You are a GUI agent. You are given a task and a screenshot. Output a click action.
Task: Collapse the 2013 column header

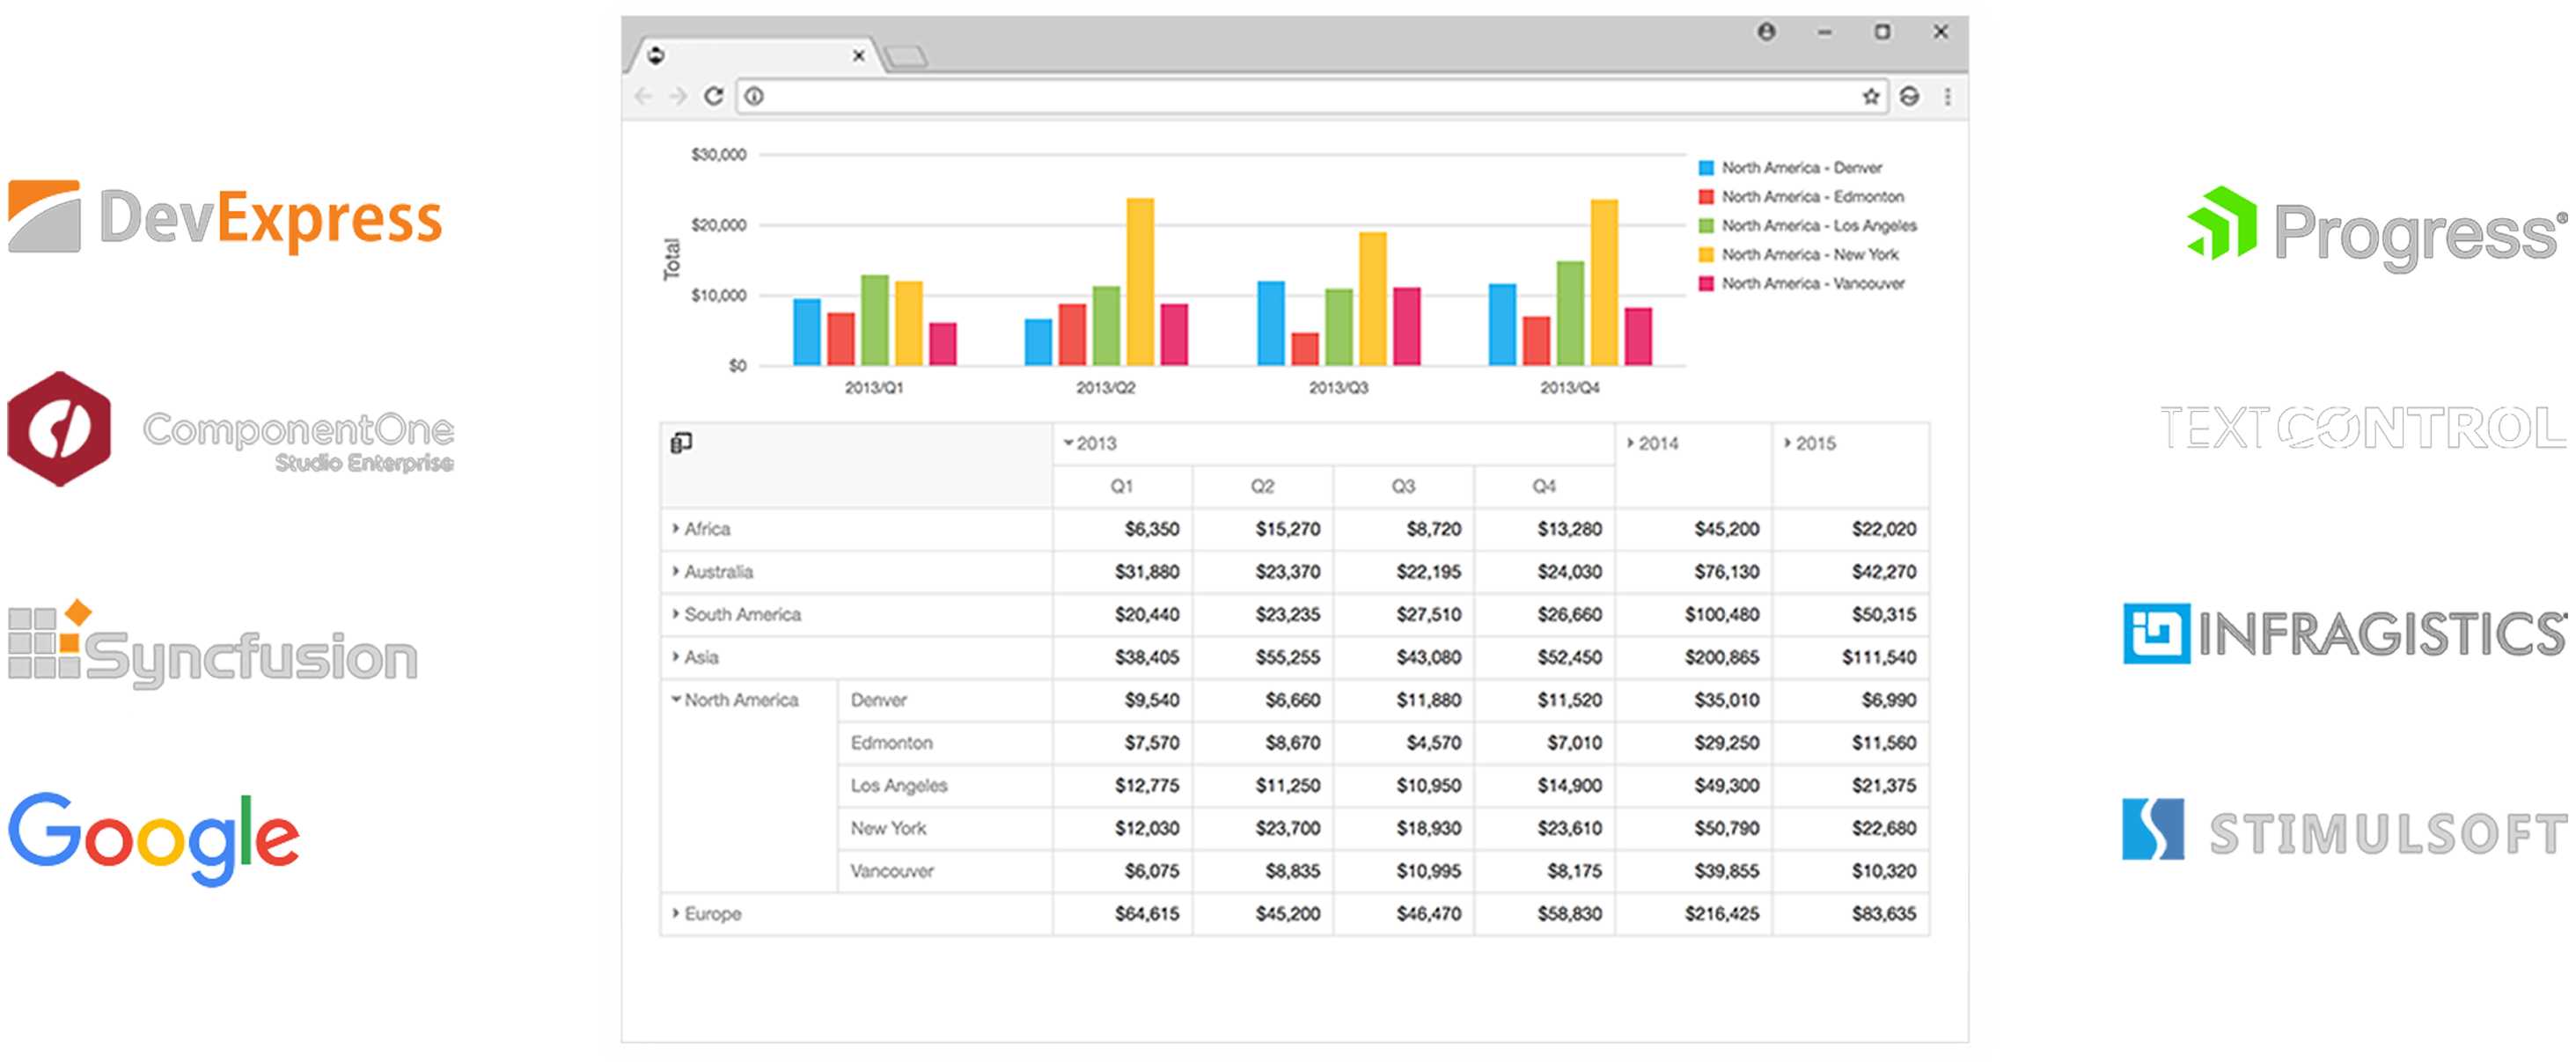(1068, 443)
